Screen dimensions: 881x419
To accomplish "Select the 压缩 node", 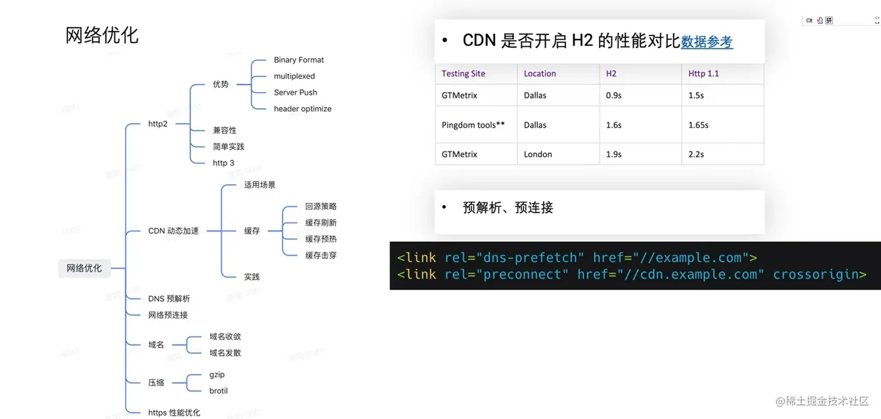I will tap(156, 383).
